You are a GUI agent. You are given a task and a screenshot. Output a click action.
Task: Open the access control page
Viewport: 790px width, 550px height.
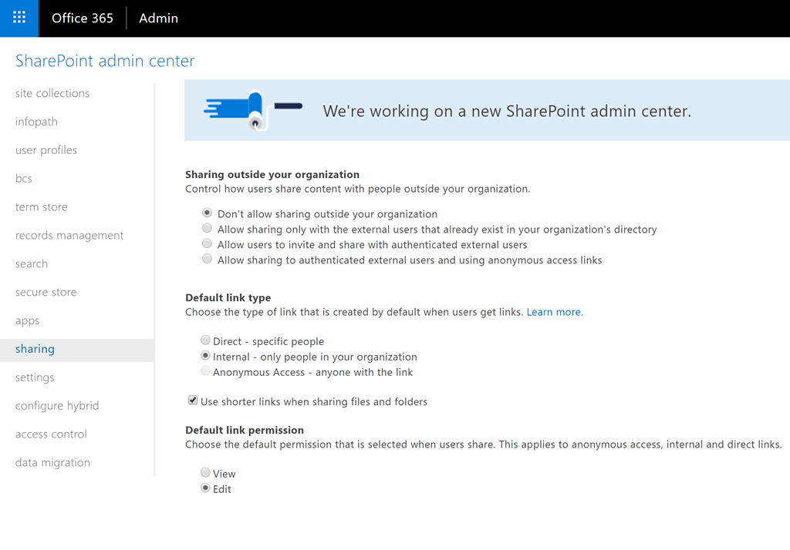click(51, 434)
